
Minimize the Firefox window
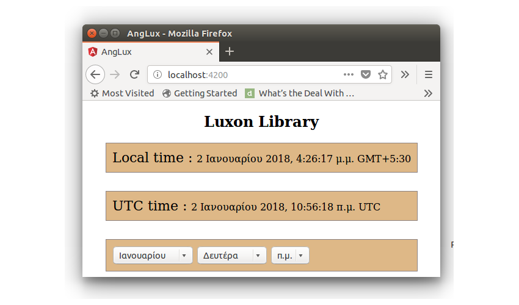point(103,33)
